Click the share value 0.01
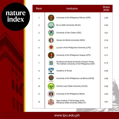This screenshot has height=119, width=119. [106, 102]
